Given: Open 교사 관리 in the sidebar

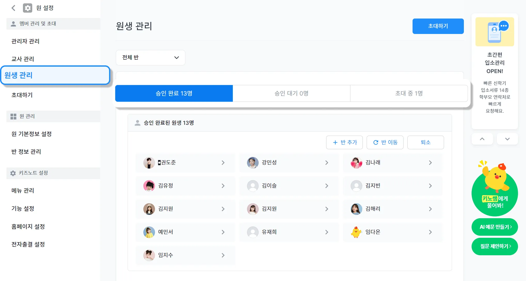Looking at the screenshot, I should pos(23,59).
